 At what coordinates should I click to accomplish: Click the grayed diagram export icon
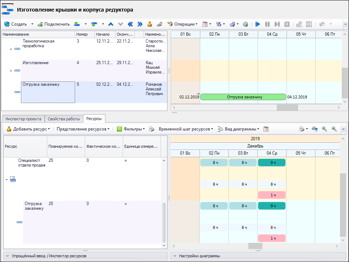[x=299, y=24]
